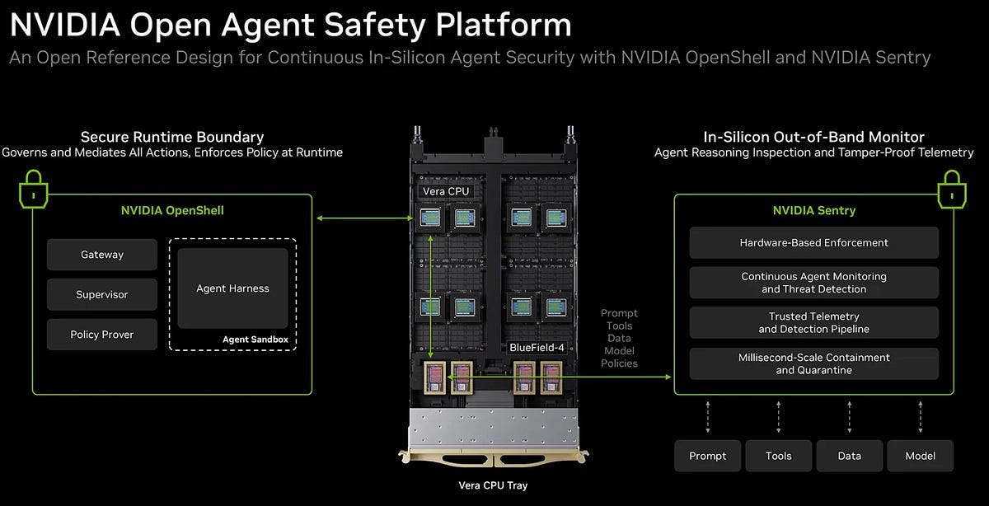Click the Policy Prover box
Screen dimensions: 989x506
[102, 335]
